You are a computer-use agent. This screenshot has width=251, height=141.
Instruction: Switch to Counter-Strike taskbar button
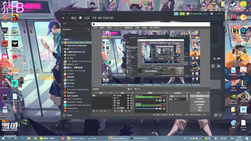pos(119,138)
